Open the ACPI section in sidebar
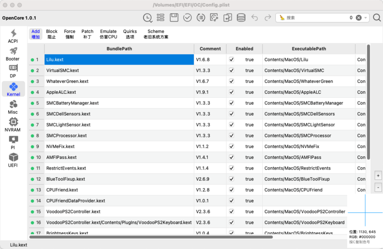 point(13,36)
